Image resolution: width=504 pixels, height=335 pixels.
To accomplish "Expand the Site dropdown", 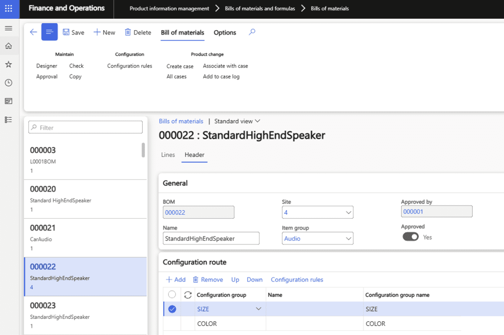I will tap(348, 212).
